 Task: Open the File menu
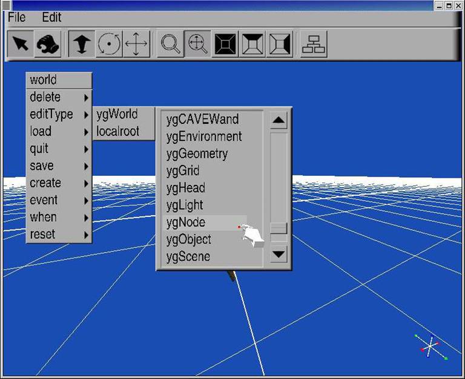point(16,17)
